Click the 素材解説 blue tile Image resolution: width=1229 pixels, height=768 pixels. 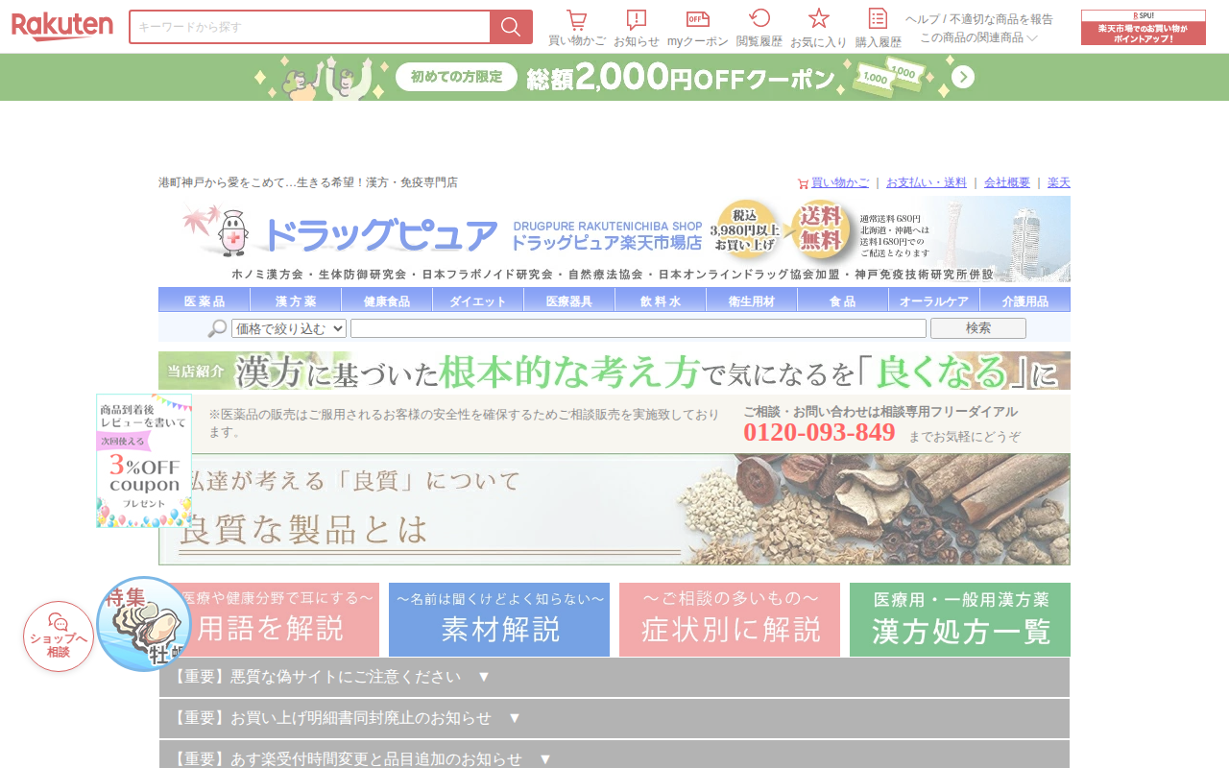click(x=499, y=619)
